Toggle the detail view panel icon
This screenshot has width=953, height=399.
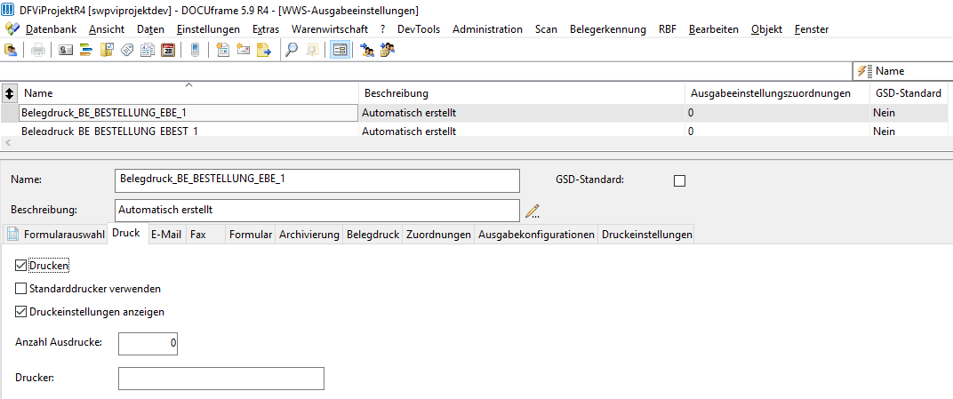point(339,50)
